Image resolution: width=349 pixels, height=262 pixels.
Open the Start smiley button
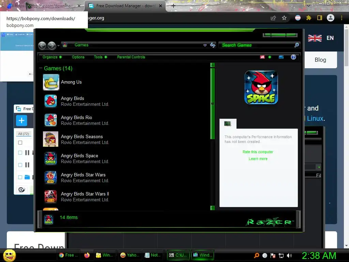click(x=9, y=256)
